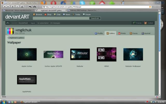Open the Prints tab

(122, 33)
